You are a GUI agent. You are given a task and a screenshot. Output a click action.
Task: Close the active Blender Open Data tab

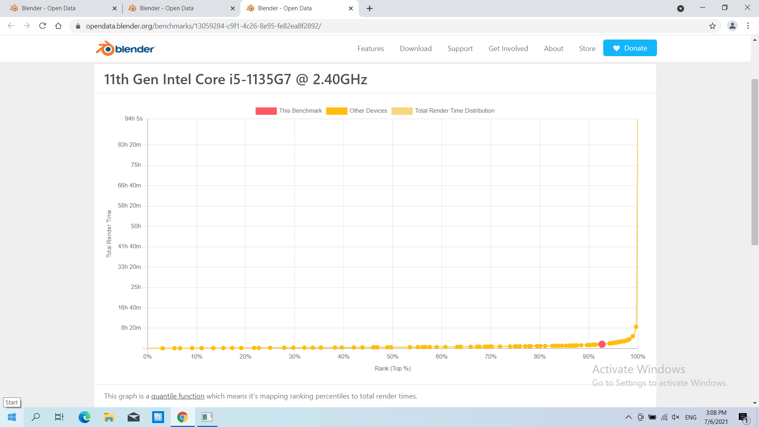(351, 8)
